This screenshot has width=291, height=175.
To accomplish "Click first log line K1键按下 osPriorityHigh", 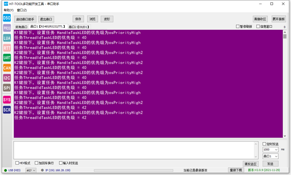I will (77, 33).
